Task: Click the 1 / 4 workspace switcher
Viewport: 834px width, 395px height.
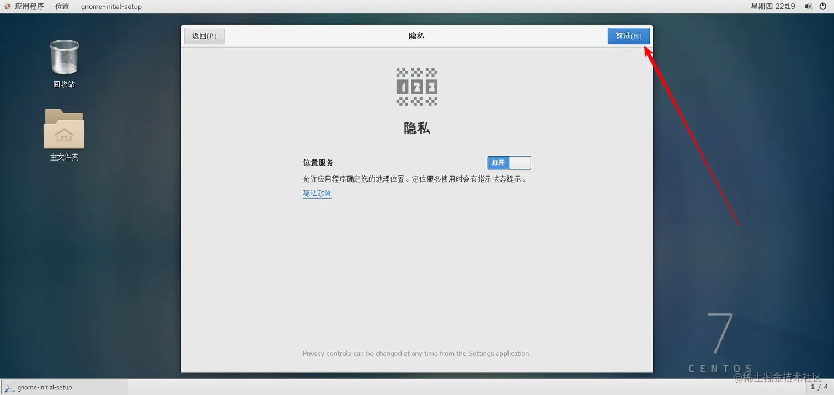Action: point(820,387)
